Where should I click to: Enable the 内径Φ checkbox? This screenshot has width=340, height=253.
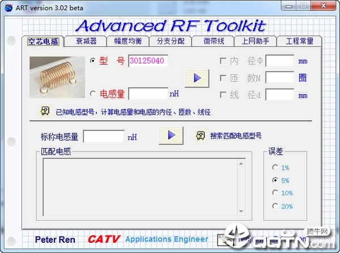click(223, 61)
